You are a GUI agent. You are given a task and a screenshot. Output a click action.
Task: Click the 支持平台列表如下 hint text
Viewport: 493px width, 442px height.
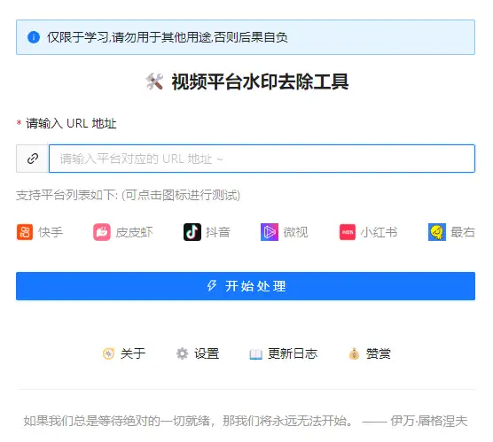pyautogui.click(x=129, y=195)
